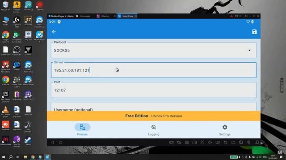Close the Hitwicket tab

[x=114, y=16]
